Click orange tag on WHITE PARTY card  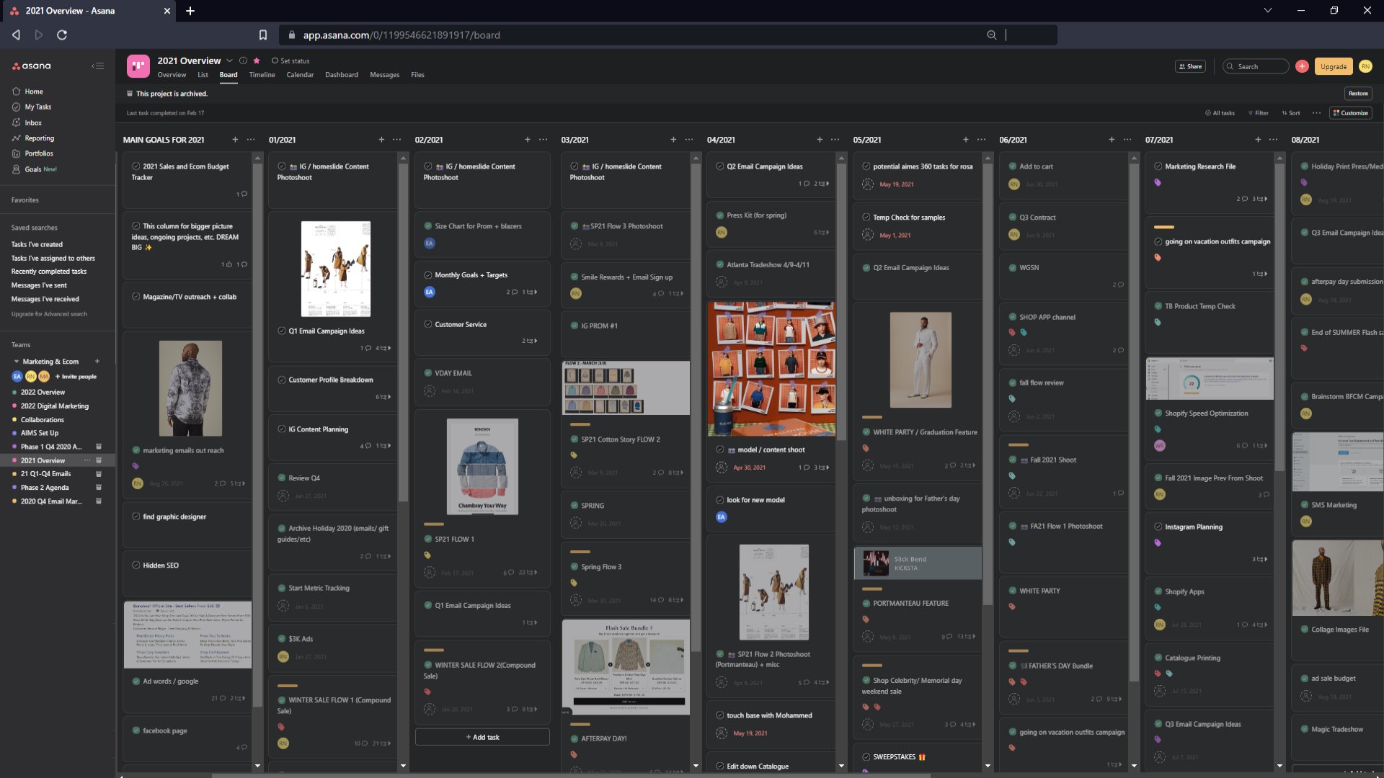click(x=1012, y=607)
